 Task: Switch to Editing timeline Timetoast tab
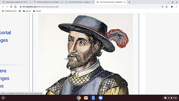[48, 2]
